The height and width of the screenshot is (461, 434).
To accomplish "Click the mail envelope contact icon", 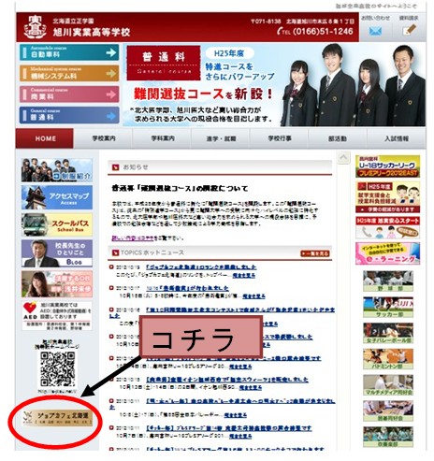I will pyautogui.click(x=375, y=31).
